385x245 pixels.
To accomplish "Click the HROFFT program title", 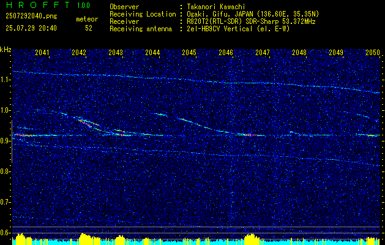I will pos(37,5).
